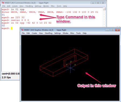Click the 'cent=(0.000' status text
The height and width of the screenshot is (102, 121).
click(x=11, y=74)
